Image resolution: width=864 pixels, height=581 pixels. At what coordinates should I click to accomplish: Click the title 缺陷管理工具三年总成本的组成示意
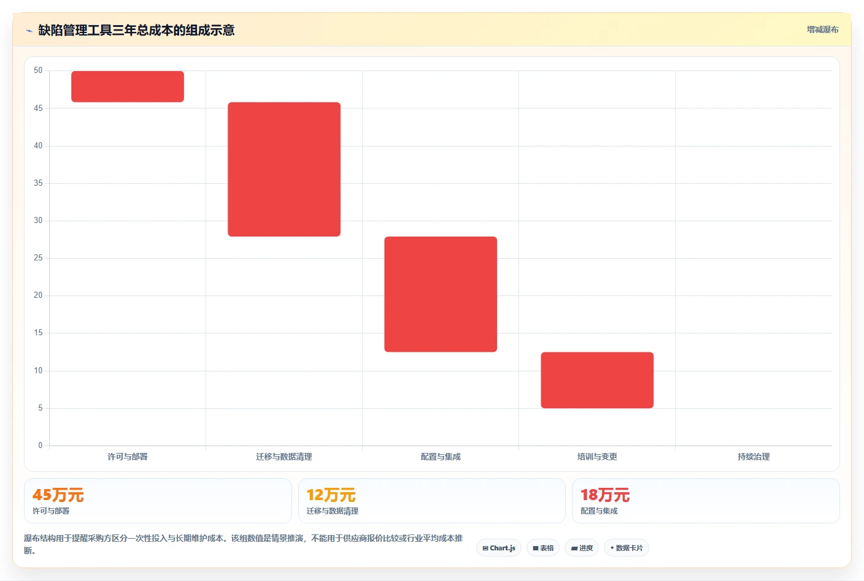pos(136,30)
